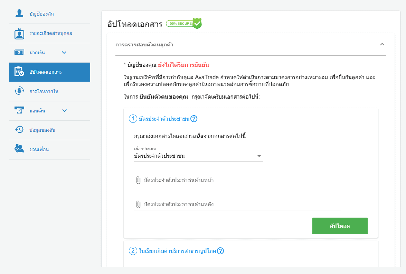
Task: Collapse the การตรวจสอบตัวตนลูกค้า section
Action: pyautogui.click(x=382, y=44)
